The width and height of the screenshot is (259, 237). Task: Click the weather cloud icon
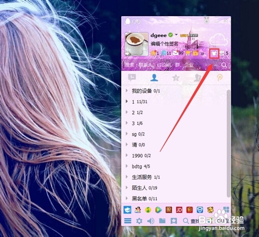click(219, 39)
